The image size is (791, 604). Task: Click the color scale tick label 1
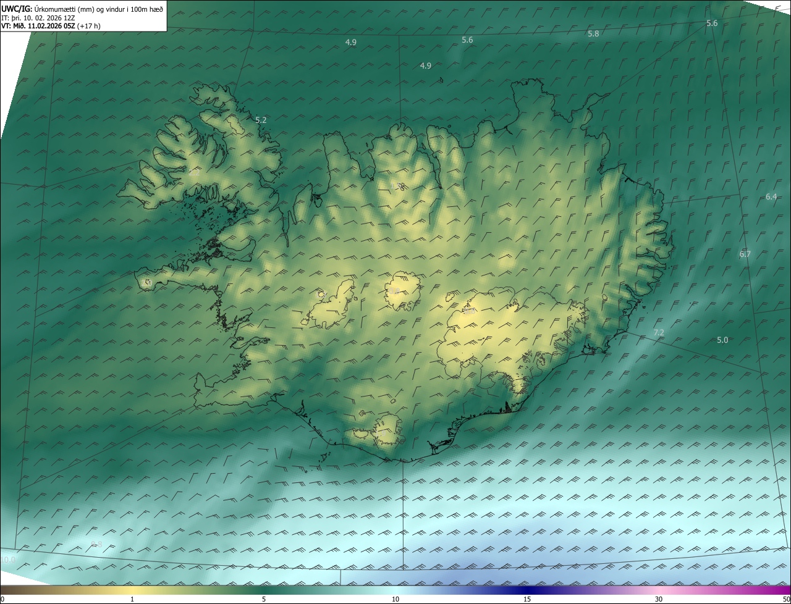click(132, 599)
